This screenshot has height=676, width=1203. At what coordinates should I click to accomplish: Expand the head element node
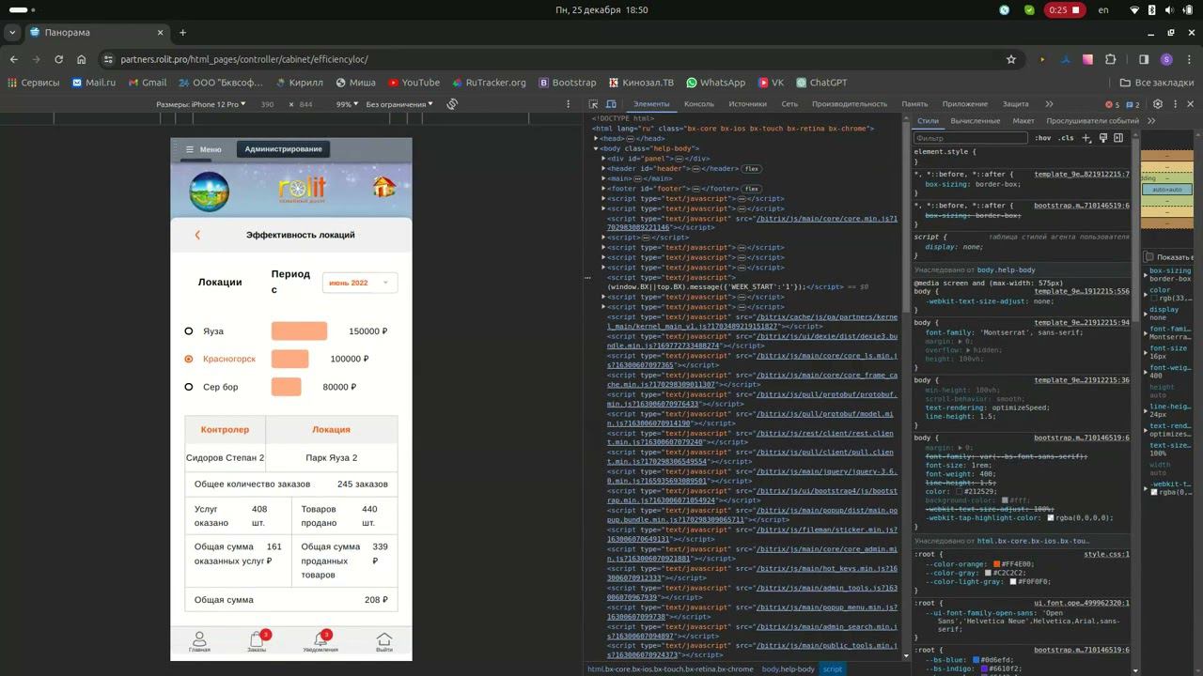596,139
